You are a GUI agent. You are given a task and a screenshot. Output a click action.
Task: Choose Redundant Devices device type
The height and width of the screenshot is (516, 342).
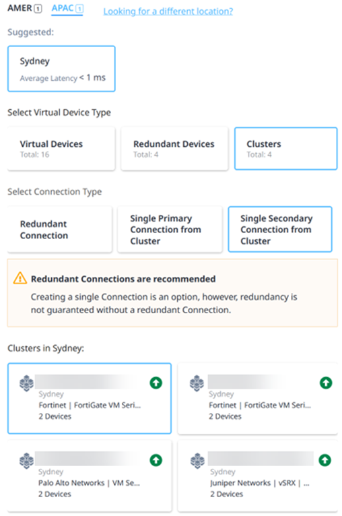pos(174,149)
